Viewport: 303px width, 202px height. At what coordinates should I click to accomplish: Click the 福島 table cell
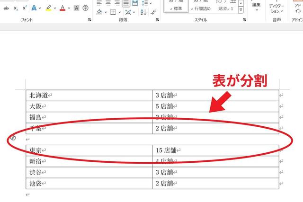click(89, 117)
